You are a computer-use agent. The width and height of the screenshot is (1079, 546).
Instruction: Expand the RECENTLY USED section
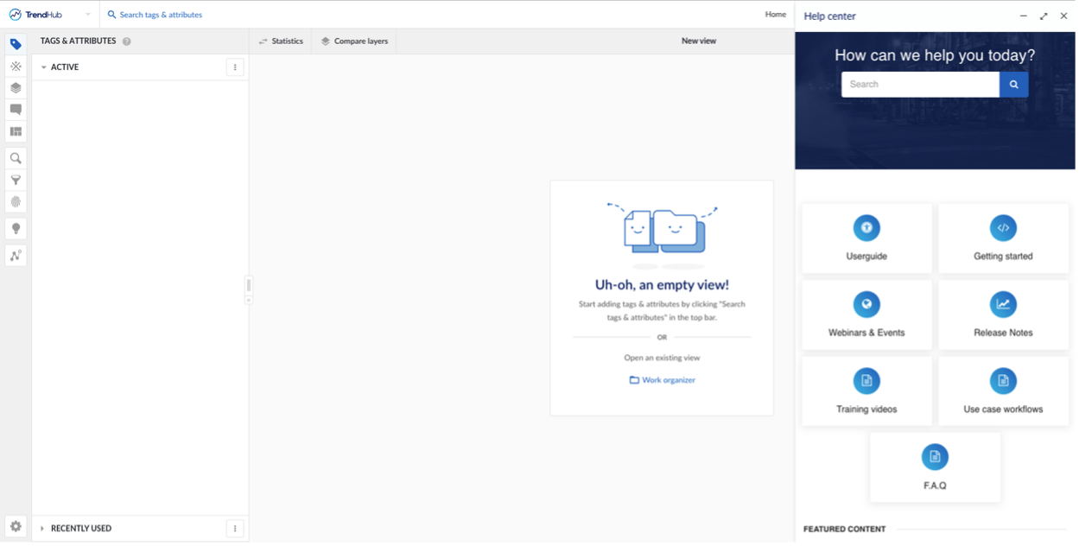[43, 529]
